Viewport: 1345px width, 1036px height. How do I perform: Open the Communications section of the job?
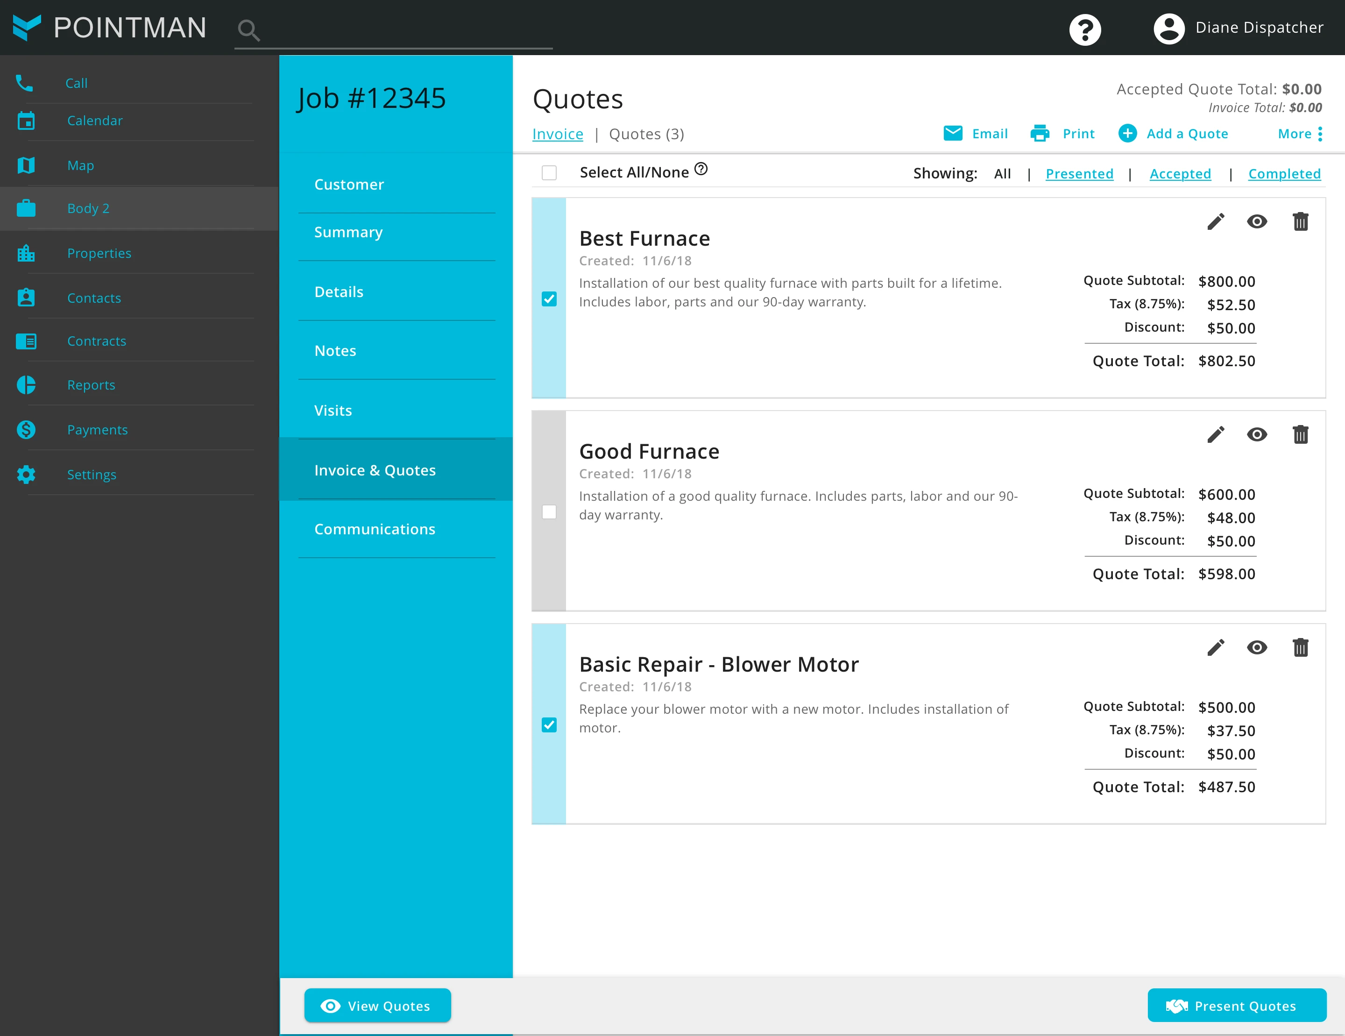(375, 529)
